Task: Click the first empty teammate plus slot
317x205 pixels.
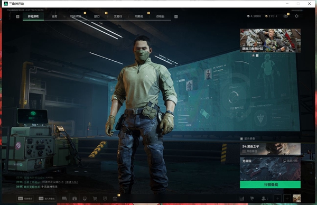Action: [277, 199]
